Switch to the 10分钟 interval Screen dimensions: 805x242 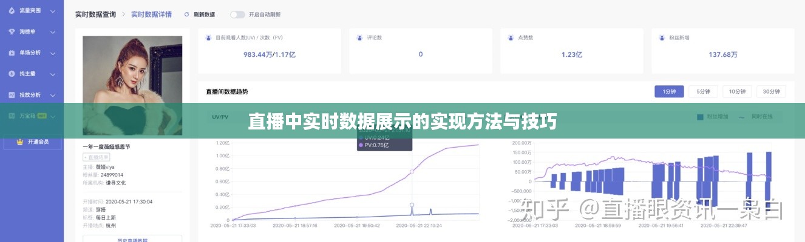click(x=737, y=91)
